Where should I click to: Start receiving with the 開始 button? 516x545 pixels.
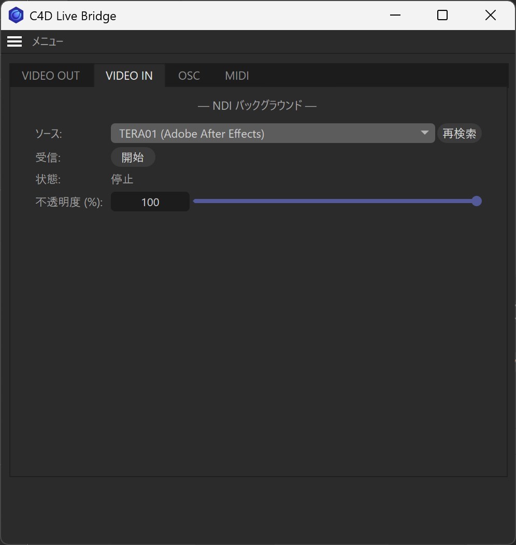(133, 157)
